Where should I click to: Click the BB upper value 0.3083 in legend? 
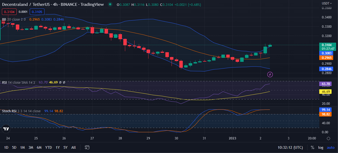click(x=46, y=19)
